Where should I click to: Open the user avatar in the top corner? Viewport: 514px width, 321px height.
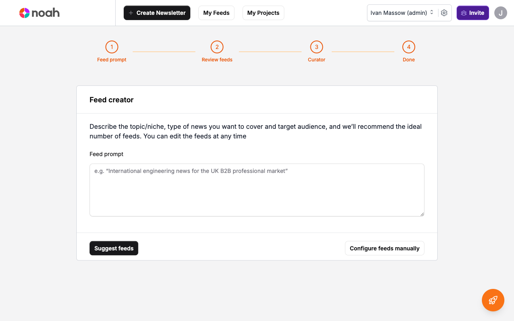[x=500, y=13]
